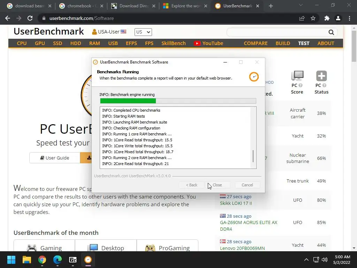Open a new tab with the plus button

(x=271, y=6)
